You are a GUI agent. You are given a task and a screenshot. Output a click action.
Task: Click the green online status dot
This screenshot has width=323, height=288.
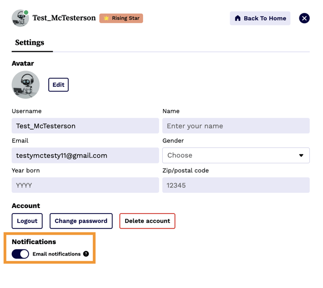point(26,12)
